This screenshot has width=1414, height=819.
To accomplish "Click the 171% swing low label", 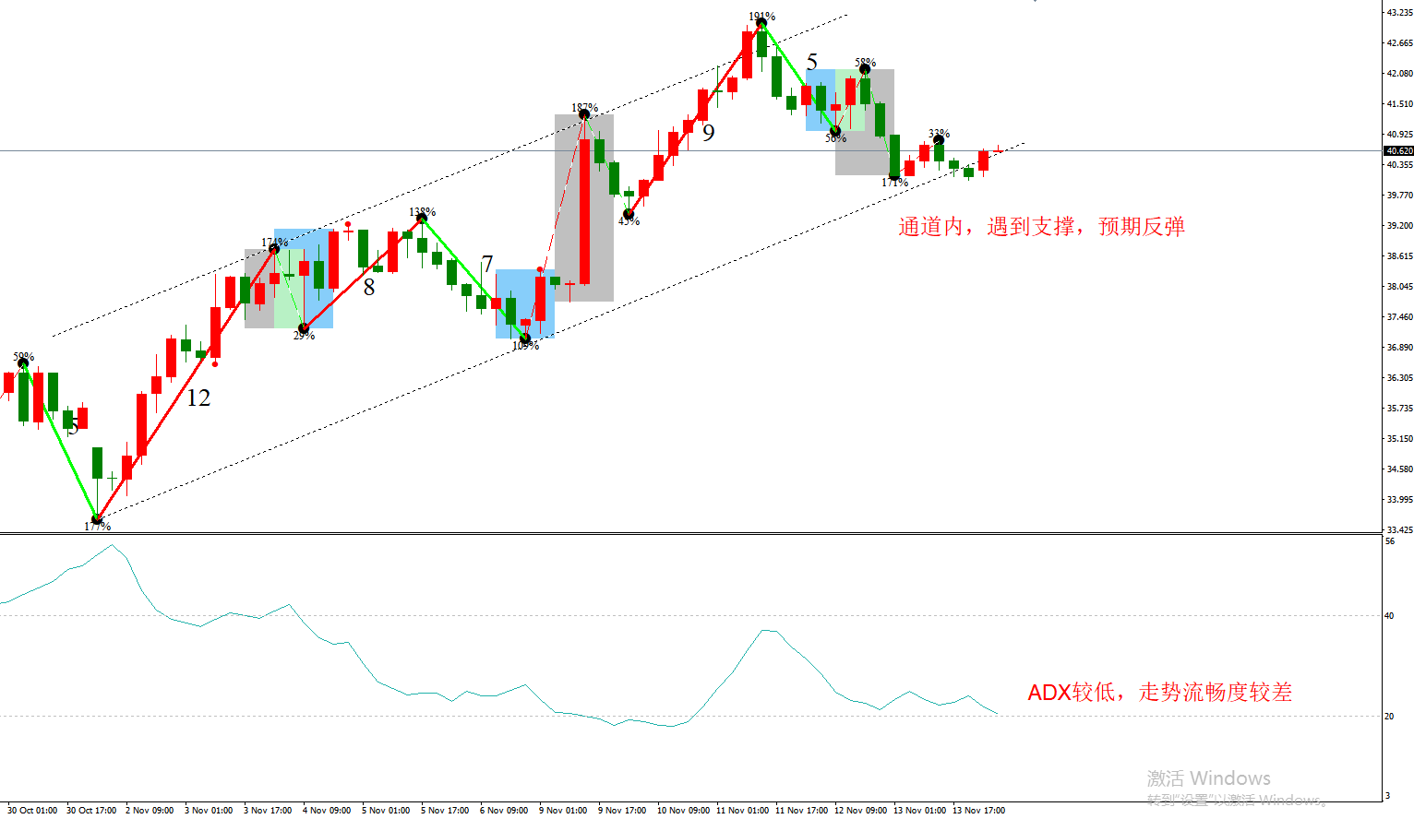I will [x=894, y=183].
